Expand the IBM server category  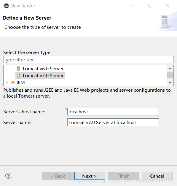7,82
